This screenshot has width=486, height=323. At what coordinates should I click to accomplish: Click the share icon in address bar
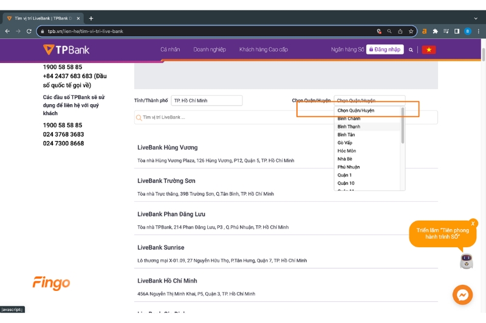tap(400, 32)
